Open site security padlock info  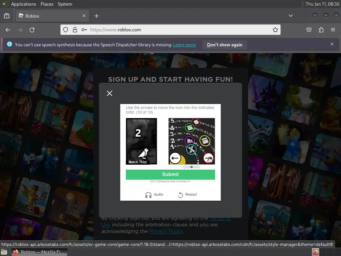pyautogui.click(x=75, y=30)
